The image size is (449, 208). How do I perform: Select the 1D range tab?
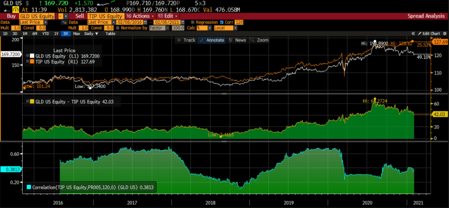click(x=5, y=33)
